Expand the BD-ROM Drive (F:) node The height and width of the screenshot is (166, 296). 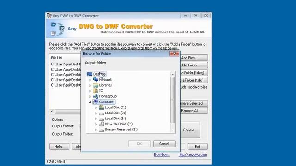(96, 124)
